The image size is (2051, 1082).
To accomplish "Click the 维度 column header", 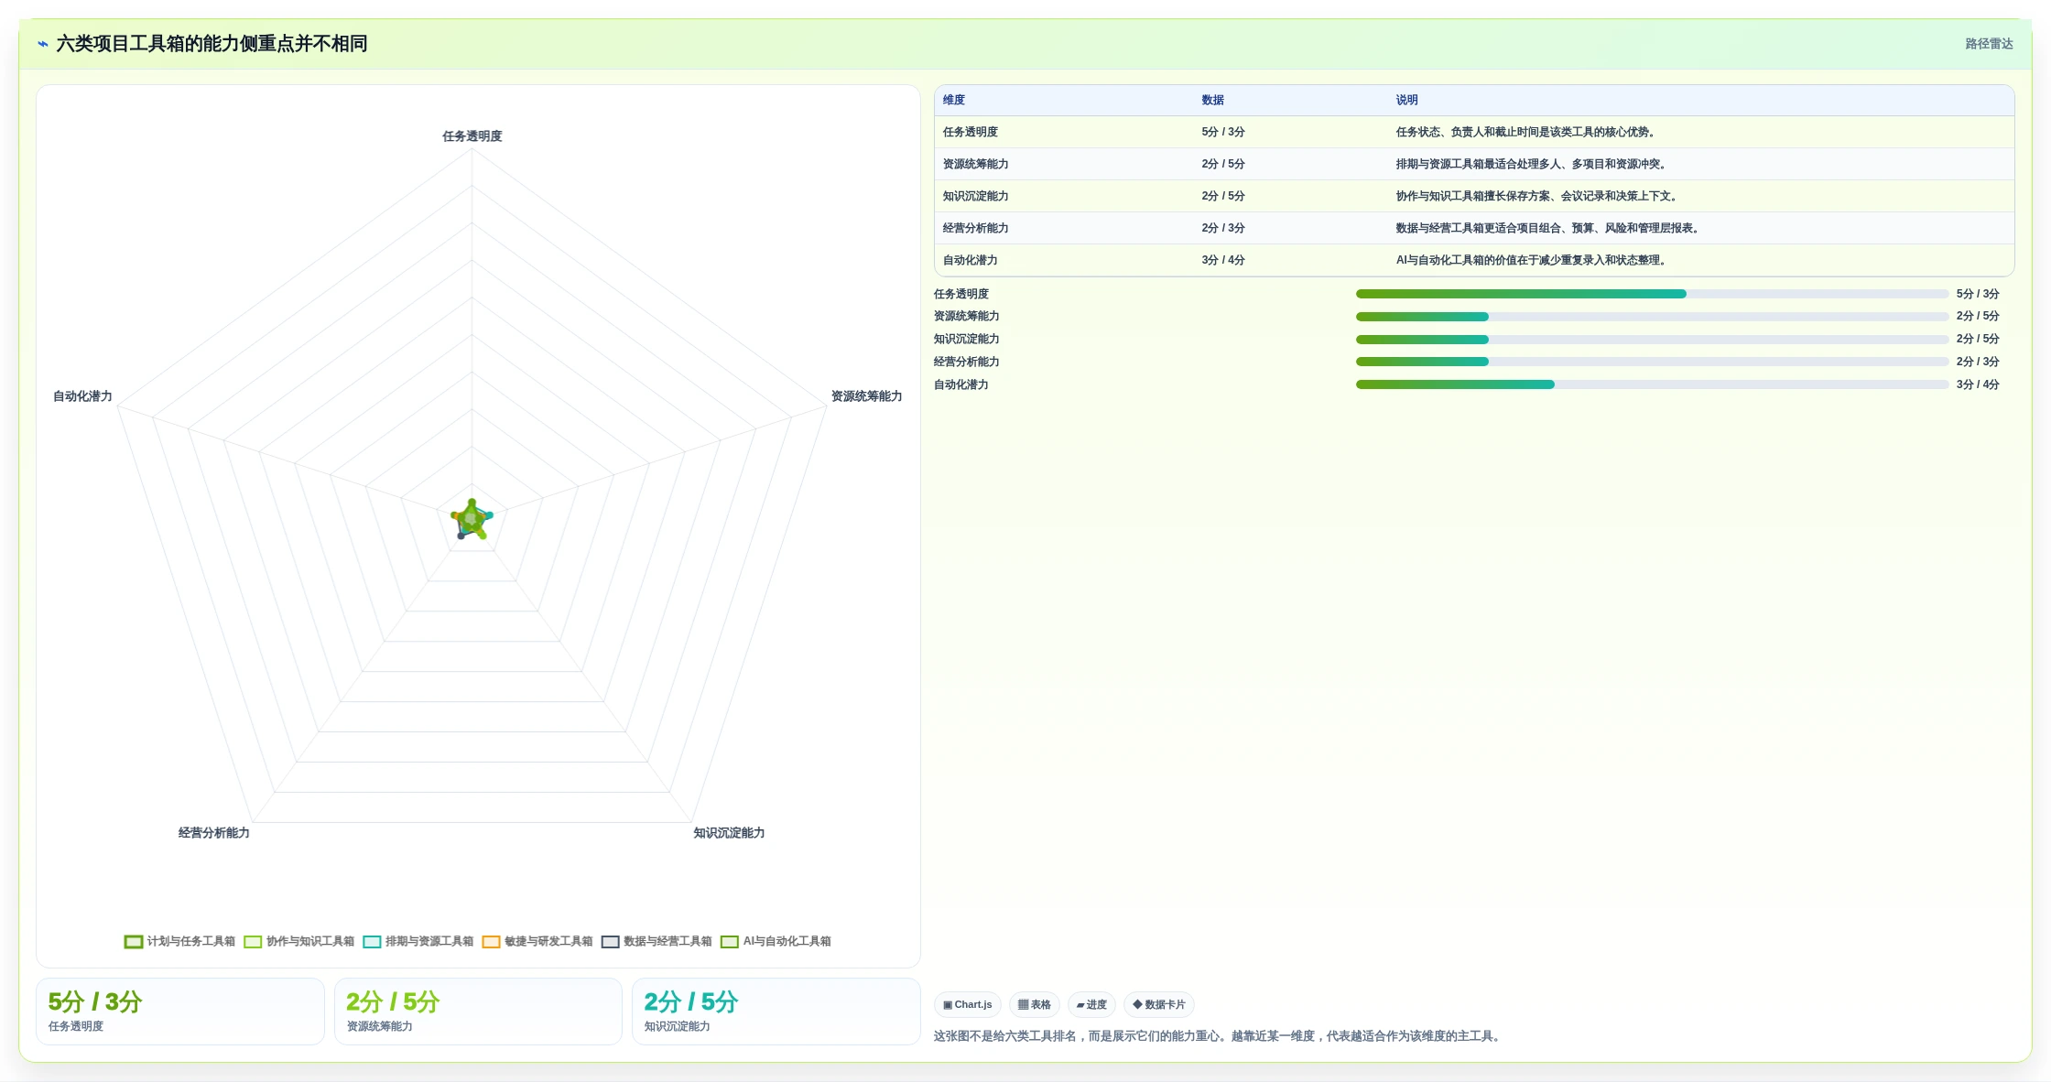I will pyautogui.click(x=954, y=100).
